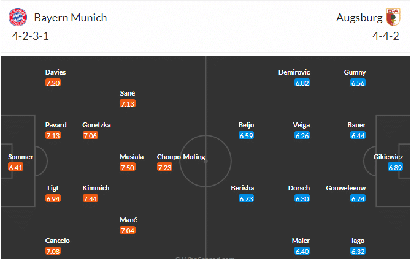Click player name Davies
Screen dimensions: 411x259
click(x=55, y=72)
